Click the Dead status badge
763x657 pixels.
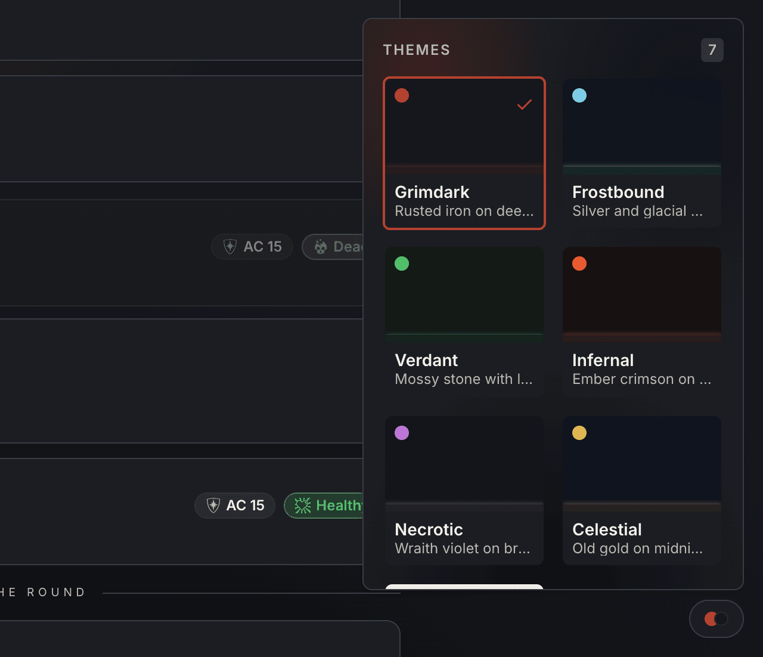pos(333,247)
